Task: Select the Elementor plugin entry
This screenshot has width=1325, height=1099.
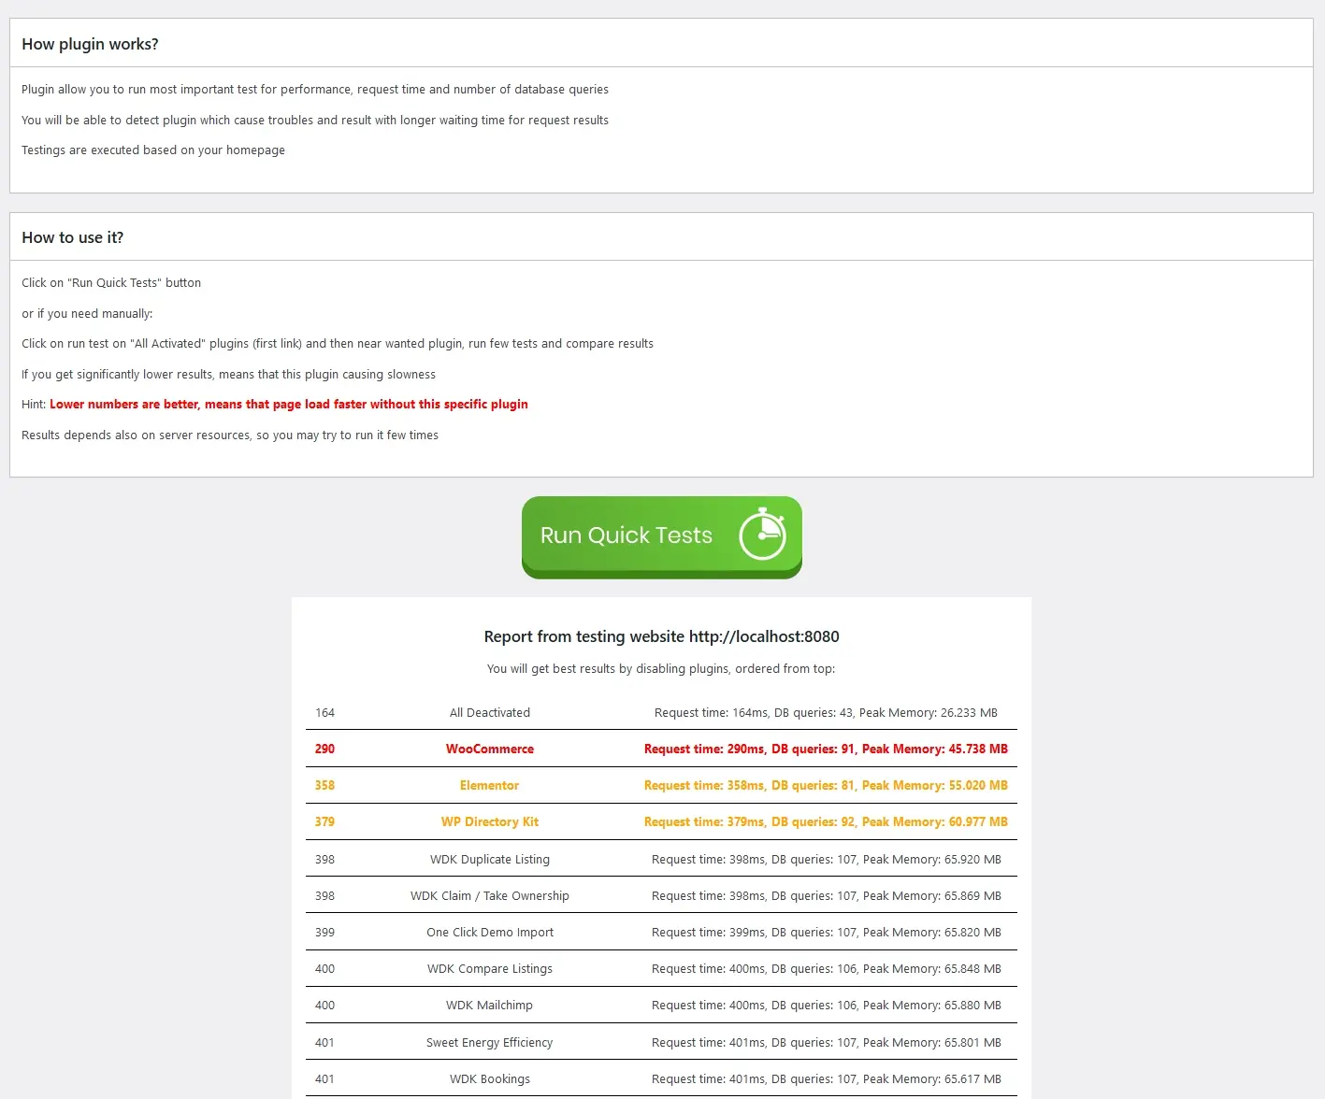Action: pos(490,785)
